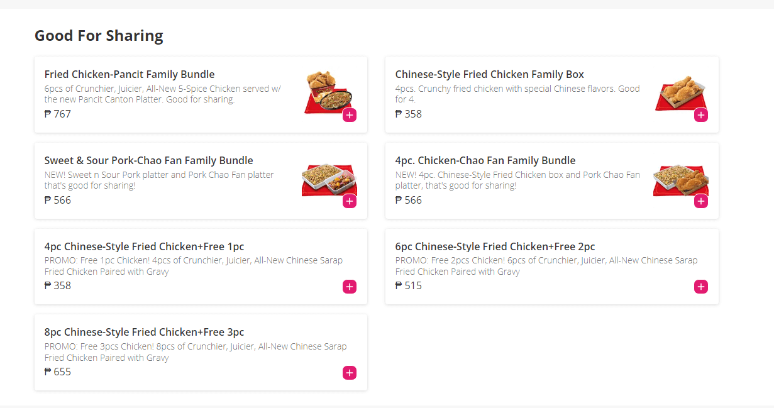
Task: Add Fried Chicken-Pancit Family Bundle using plus icon
Action: click(x=350, y=115)
